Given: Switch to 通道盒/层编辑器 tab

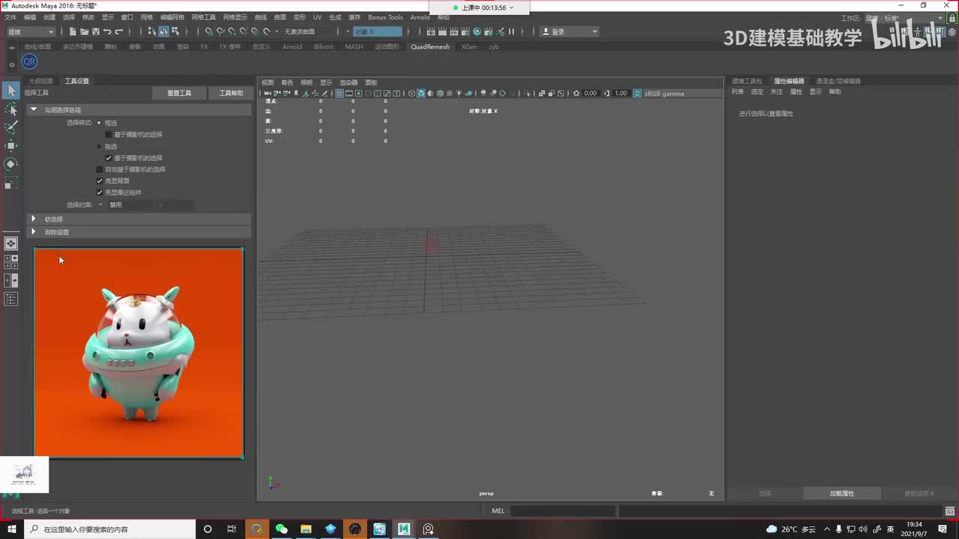Looking at the screenshot, I should [x=838, y=81].
